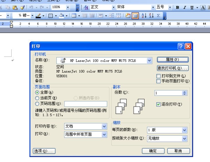Open the 按纸张大小缩放 dropdown
This screenshot has width=210, height=162.
click(x=184, y=139)
